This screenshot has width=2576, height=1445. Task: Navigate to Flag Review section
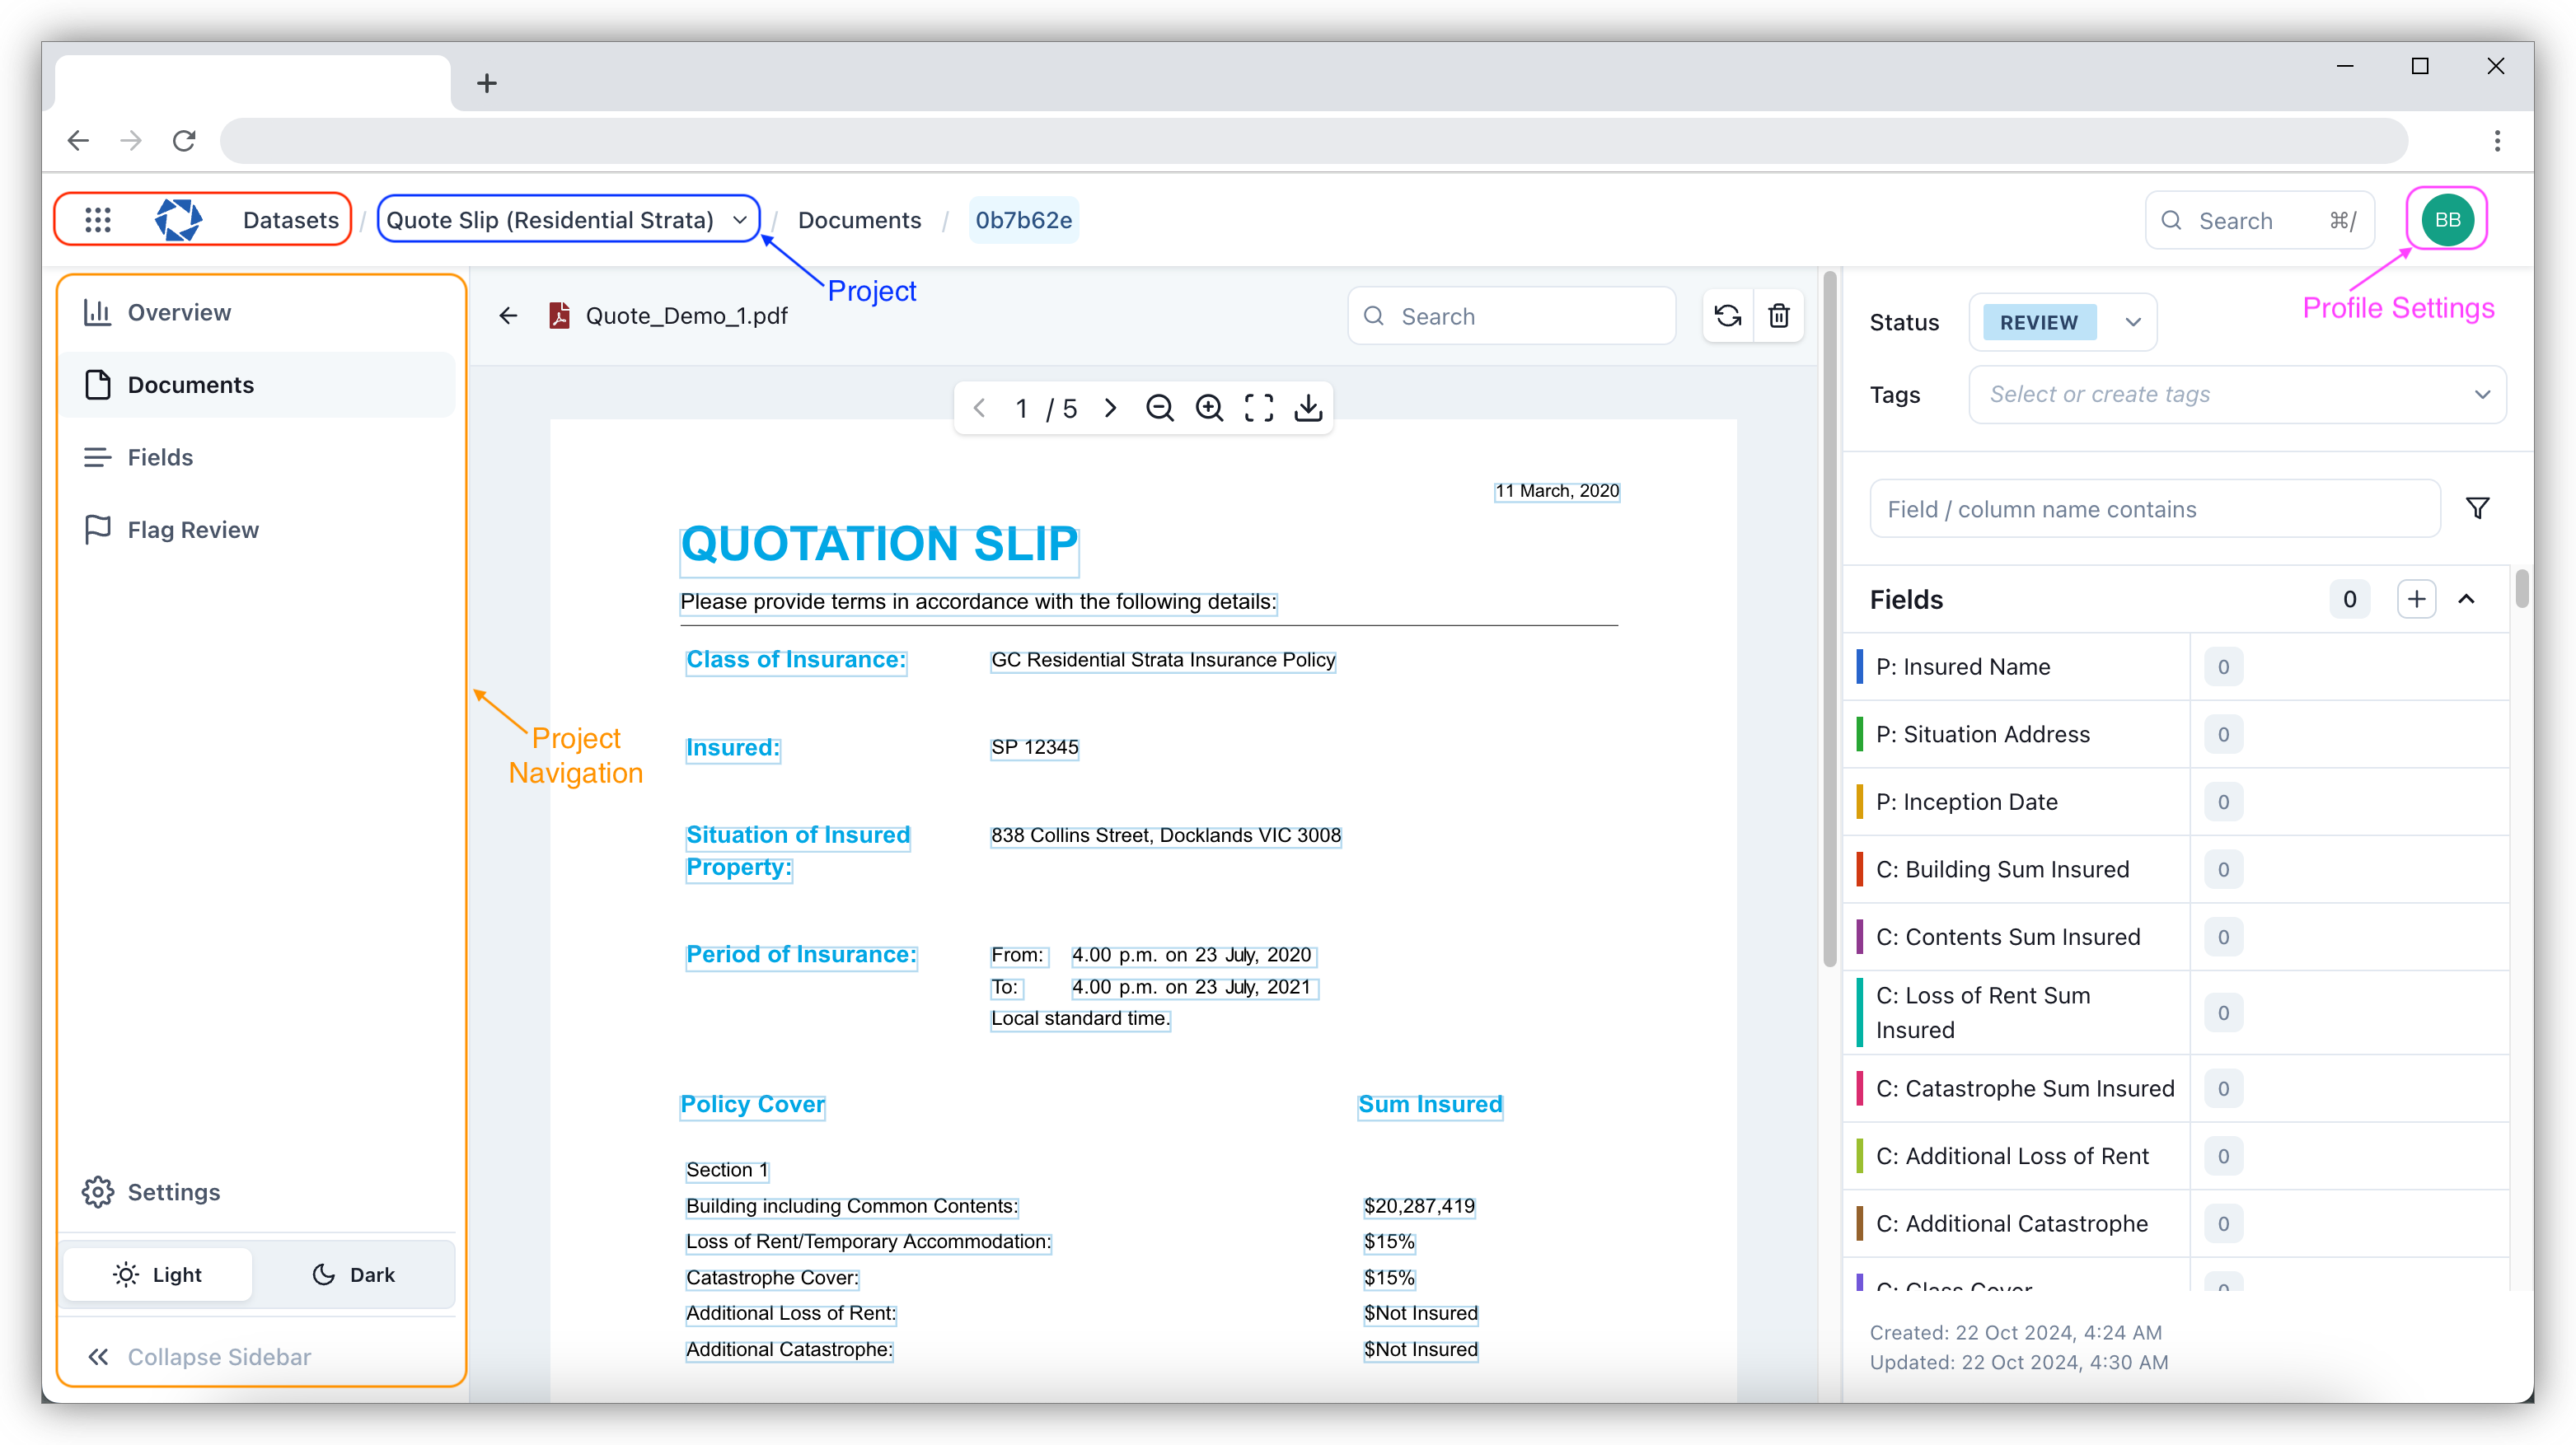pos(191,527)
